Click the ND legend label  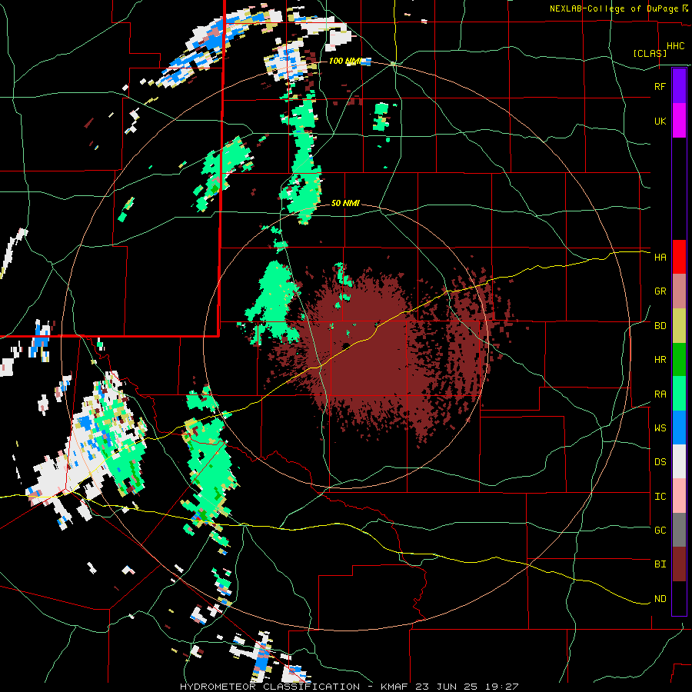[x=660, y=599]
